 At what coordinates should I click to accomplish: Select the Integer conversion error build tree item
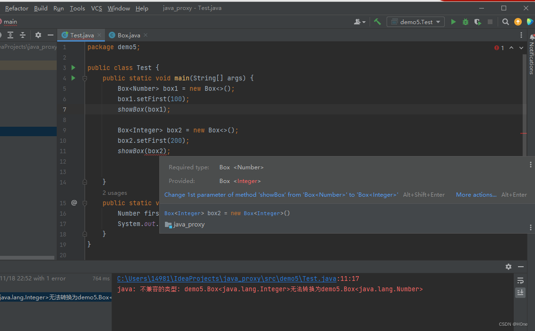[x=56, y=297]
